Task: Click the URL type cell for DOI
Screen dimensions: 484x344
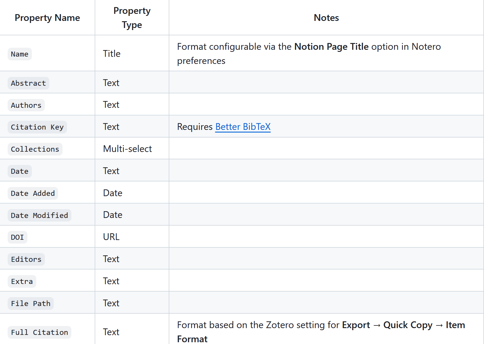Action: (x=111, y=237)
